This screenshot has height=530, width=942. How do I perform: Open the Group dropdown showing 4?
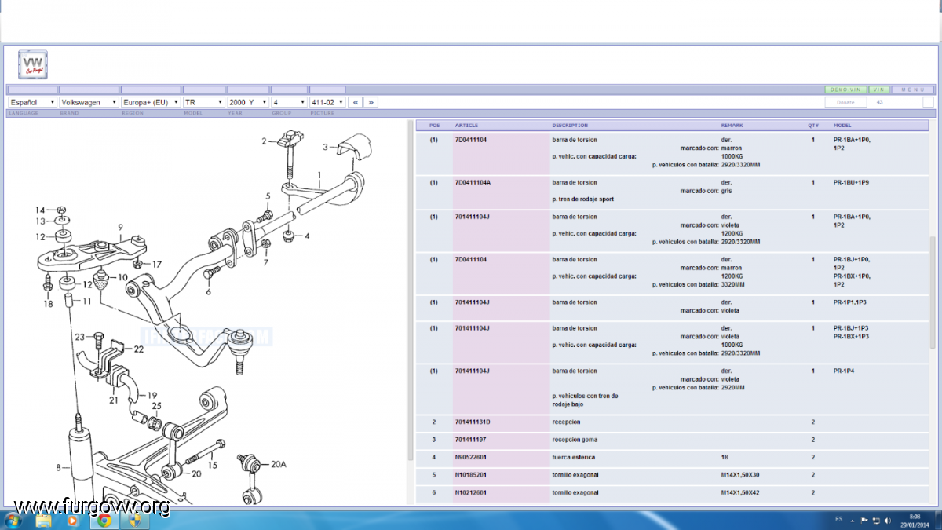pyautogui.click(x=290, y=102)
